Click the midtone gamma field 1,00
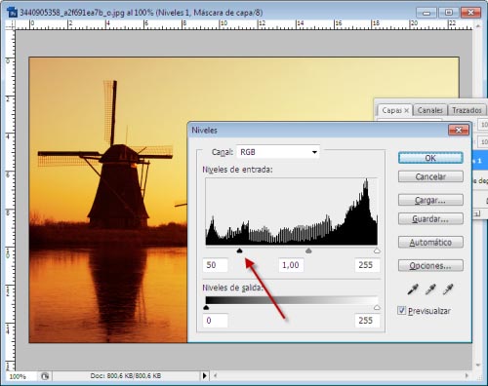 (x=291, y=265)
